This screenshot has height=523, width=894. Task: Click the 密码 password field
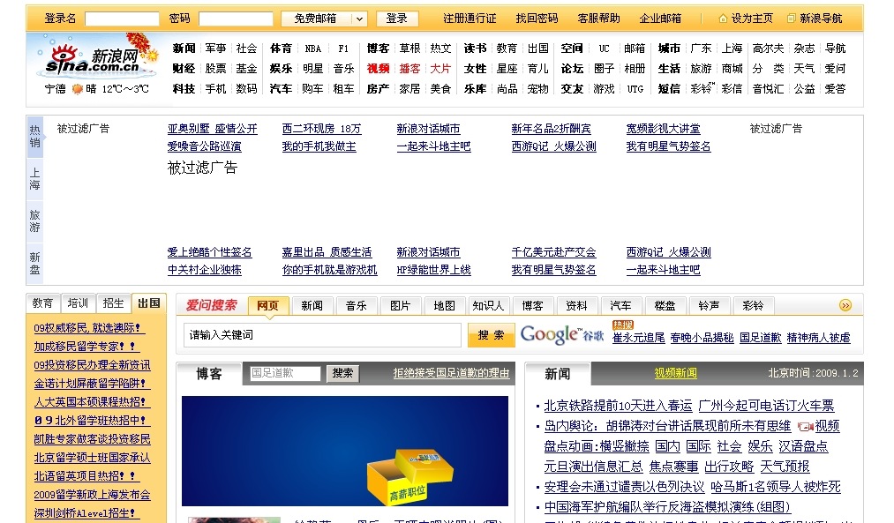236,19
